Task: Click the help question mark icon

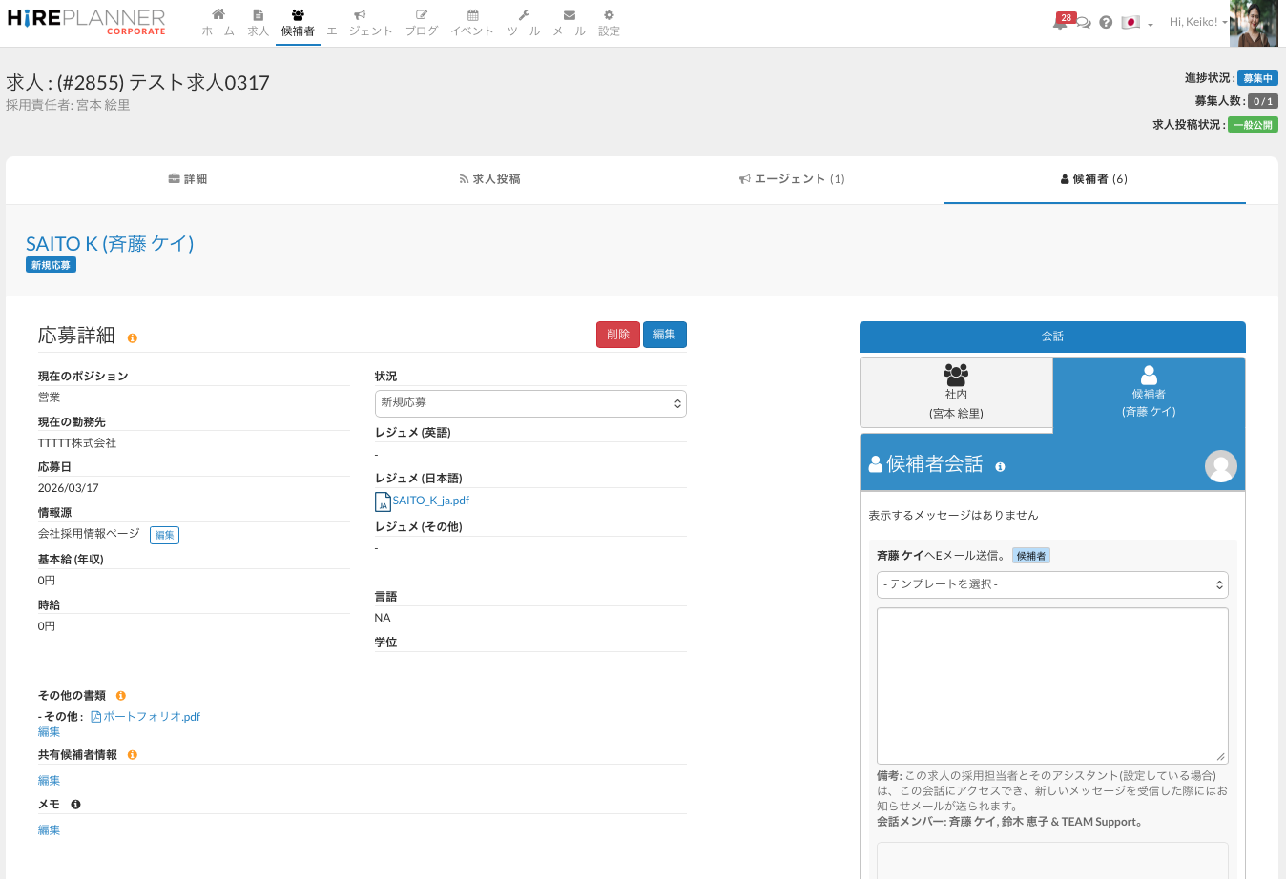Action: [1106, 23]
